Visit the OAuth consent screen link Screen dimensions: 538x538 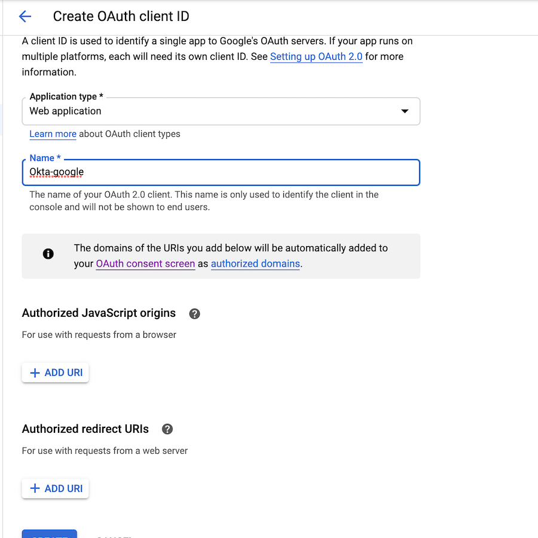pos(145,264)
